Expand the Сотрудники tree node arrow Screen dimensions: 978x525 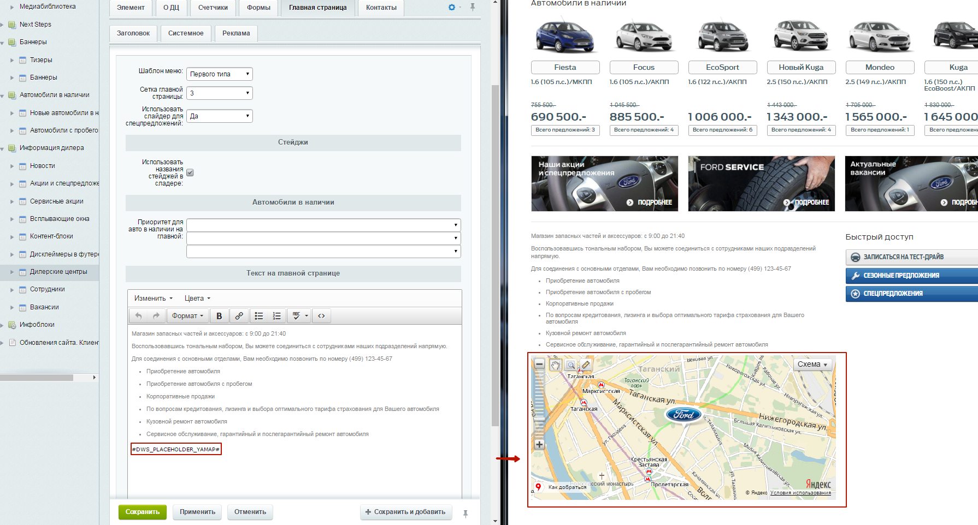pyautogui.click(x=12, y=290)
